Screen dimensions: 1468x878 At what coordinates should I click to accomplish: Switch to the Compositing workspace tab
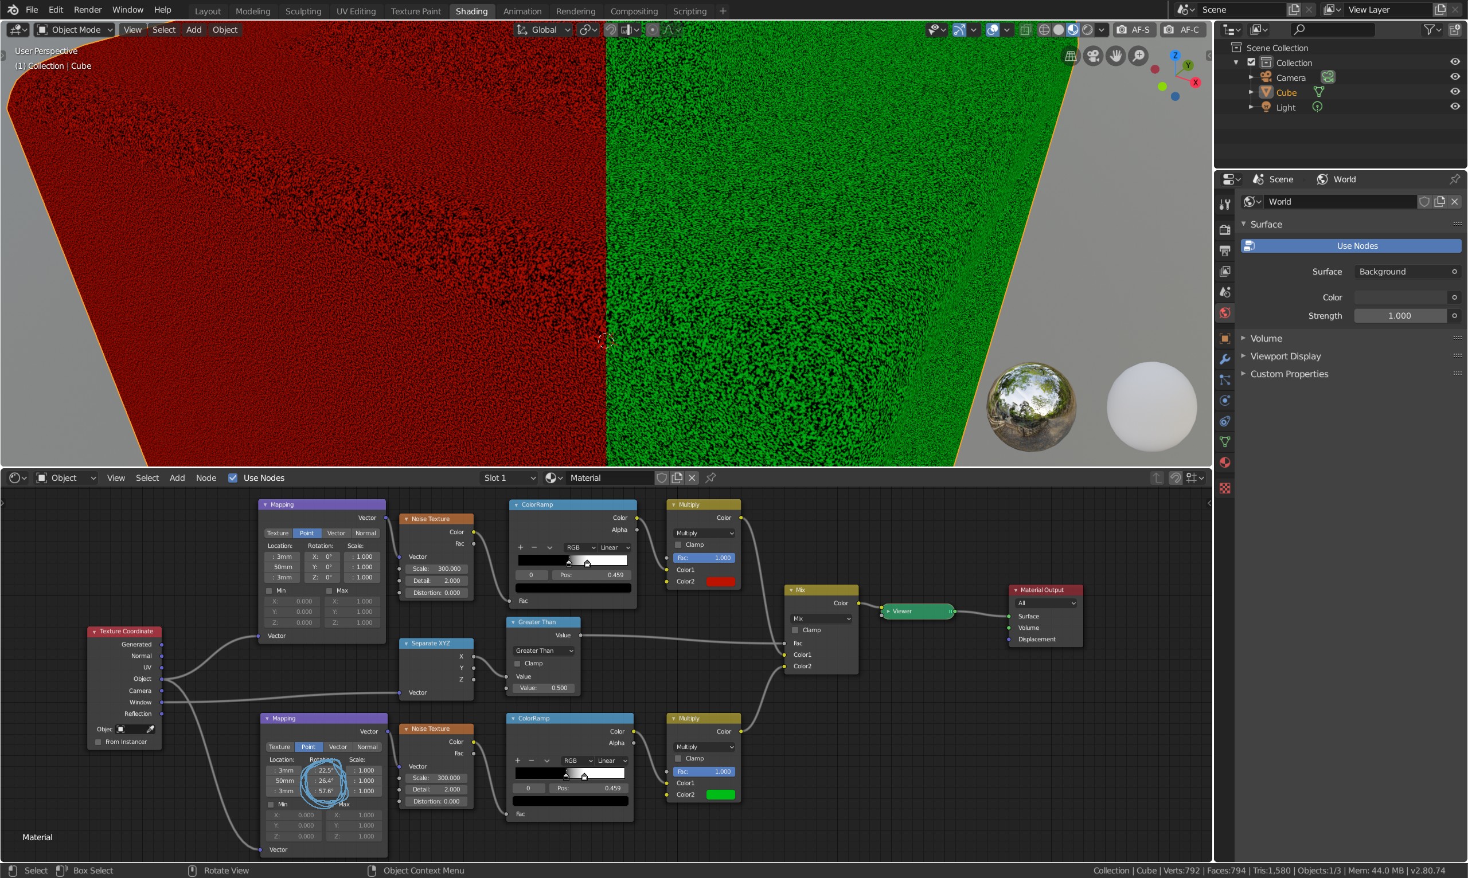point(634,11)
